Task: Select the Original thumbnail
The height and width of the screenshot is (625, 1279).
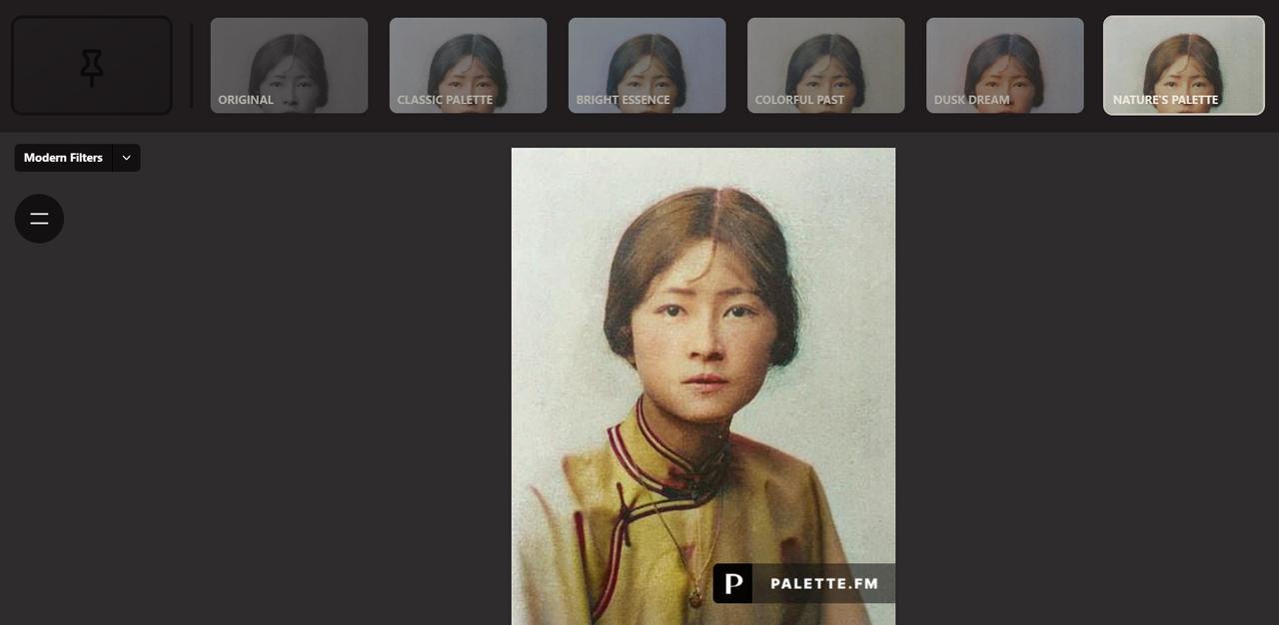Action: (289, 60)
